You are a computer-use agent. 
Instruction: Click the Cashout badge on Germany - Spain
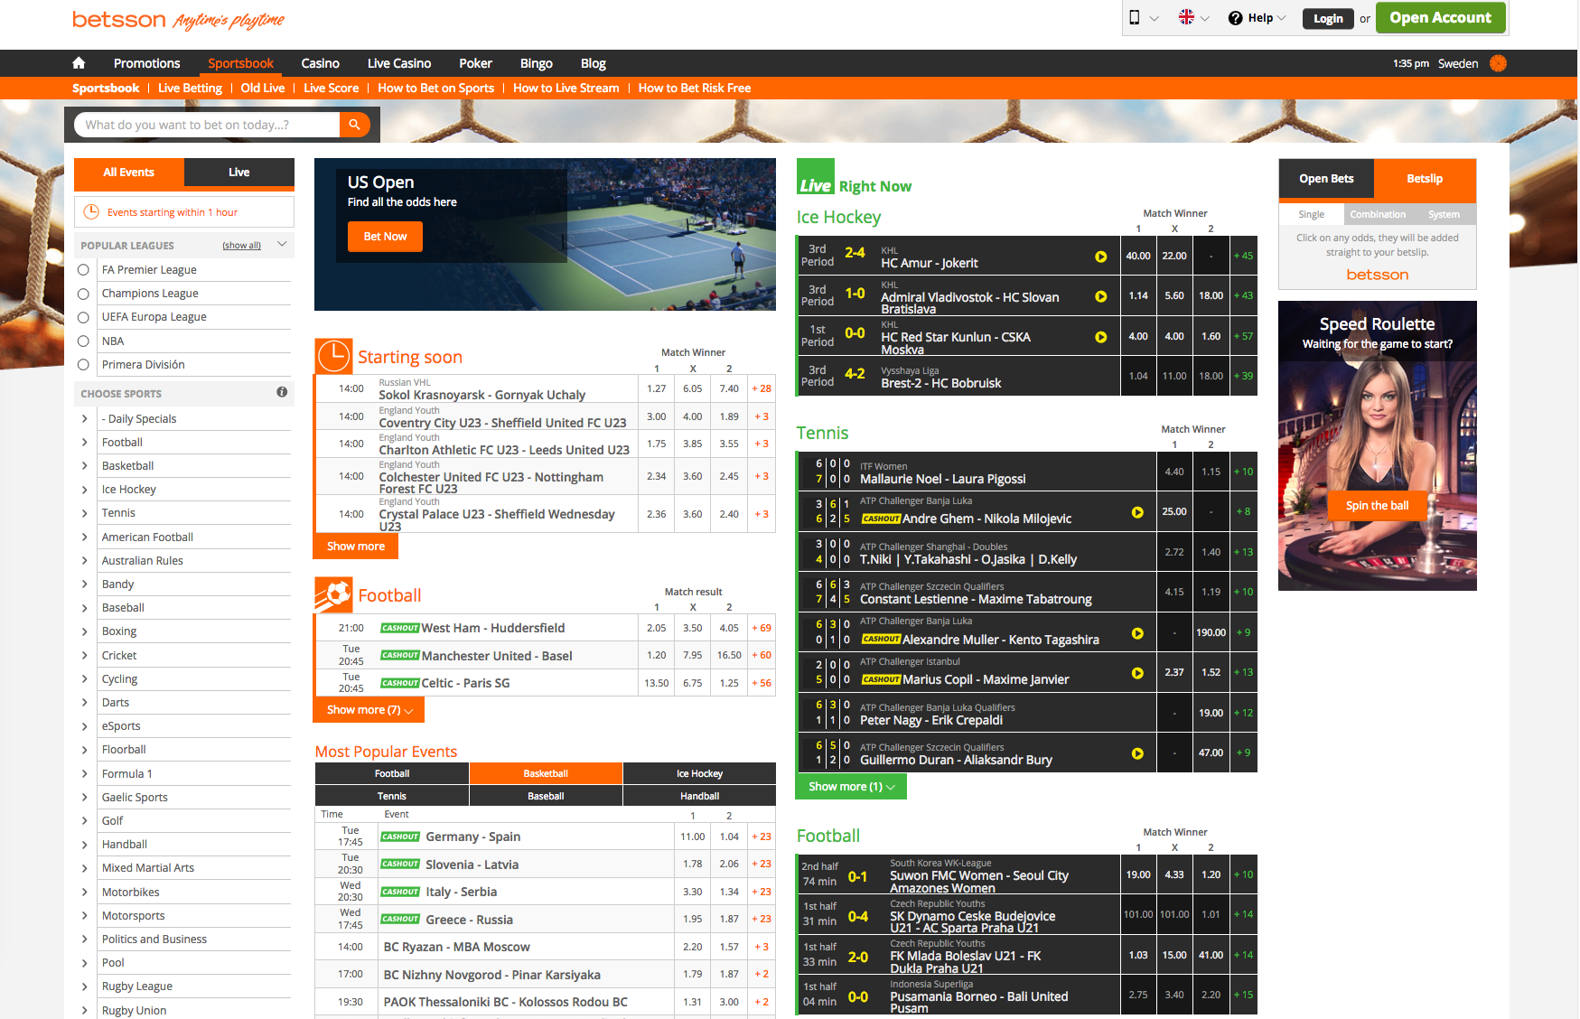400,837
